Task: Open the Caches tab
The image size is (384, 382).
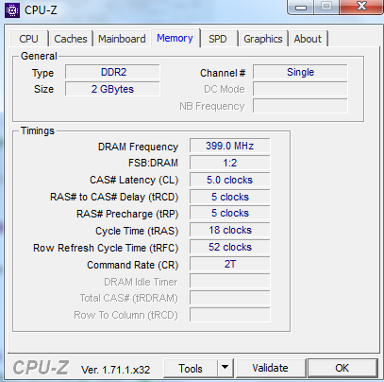Action: [x=71, y=39]
